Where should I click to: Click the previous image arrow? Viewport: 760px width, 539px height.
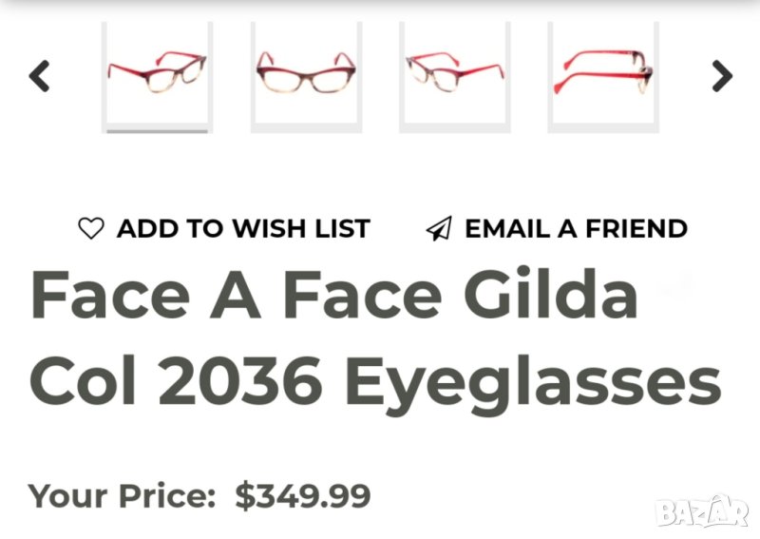(x=39, y=75)
